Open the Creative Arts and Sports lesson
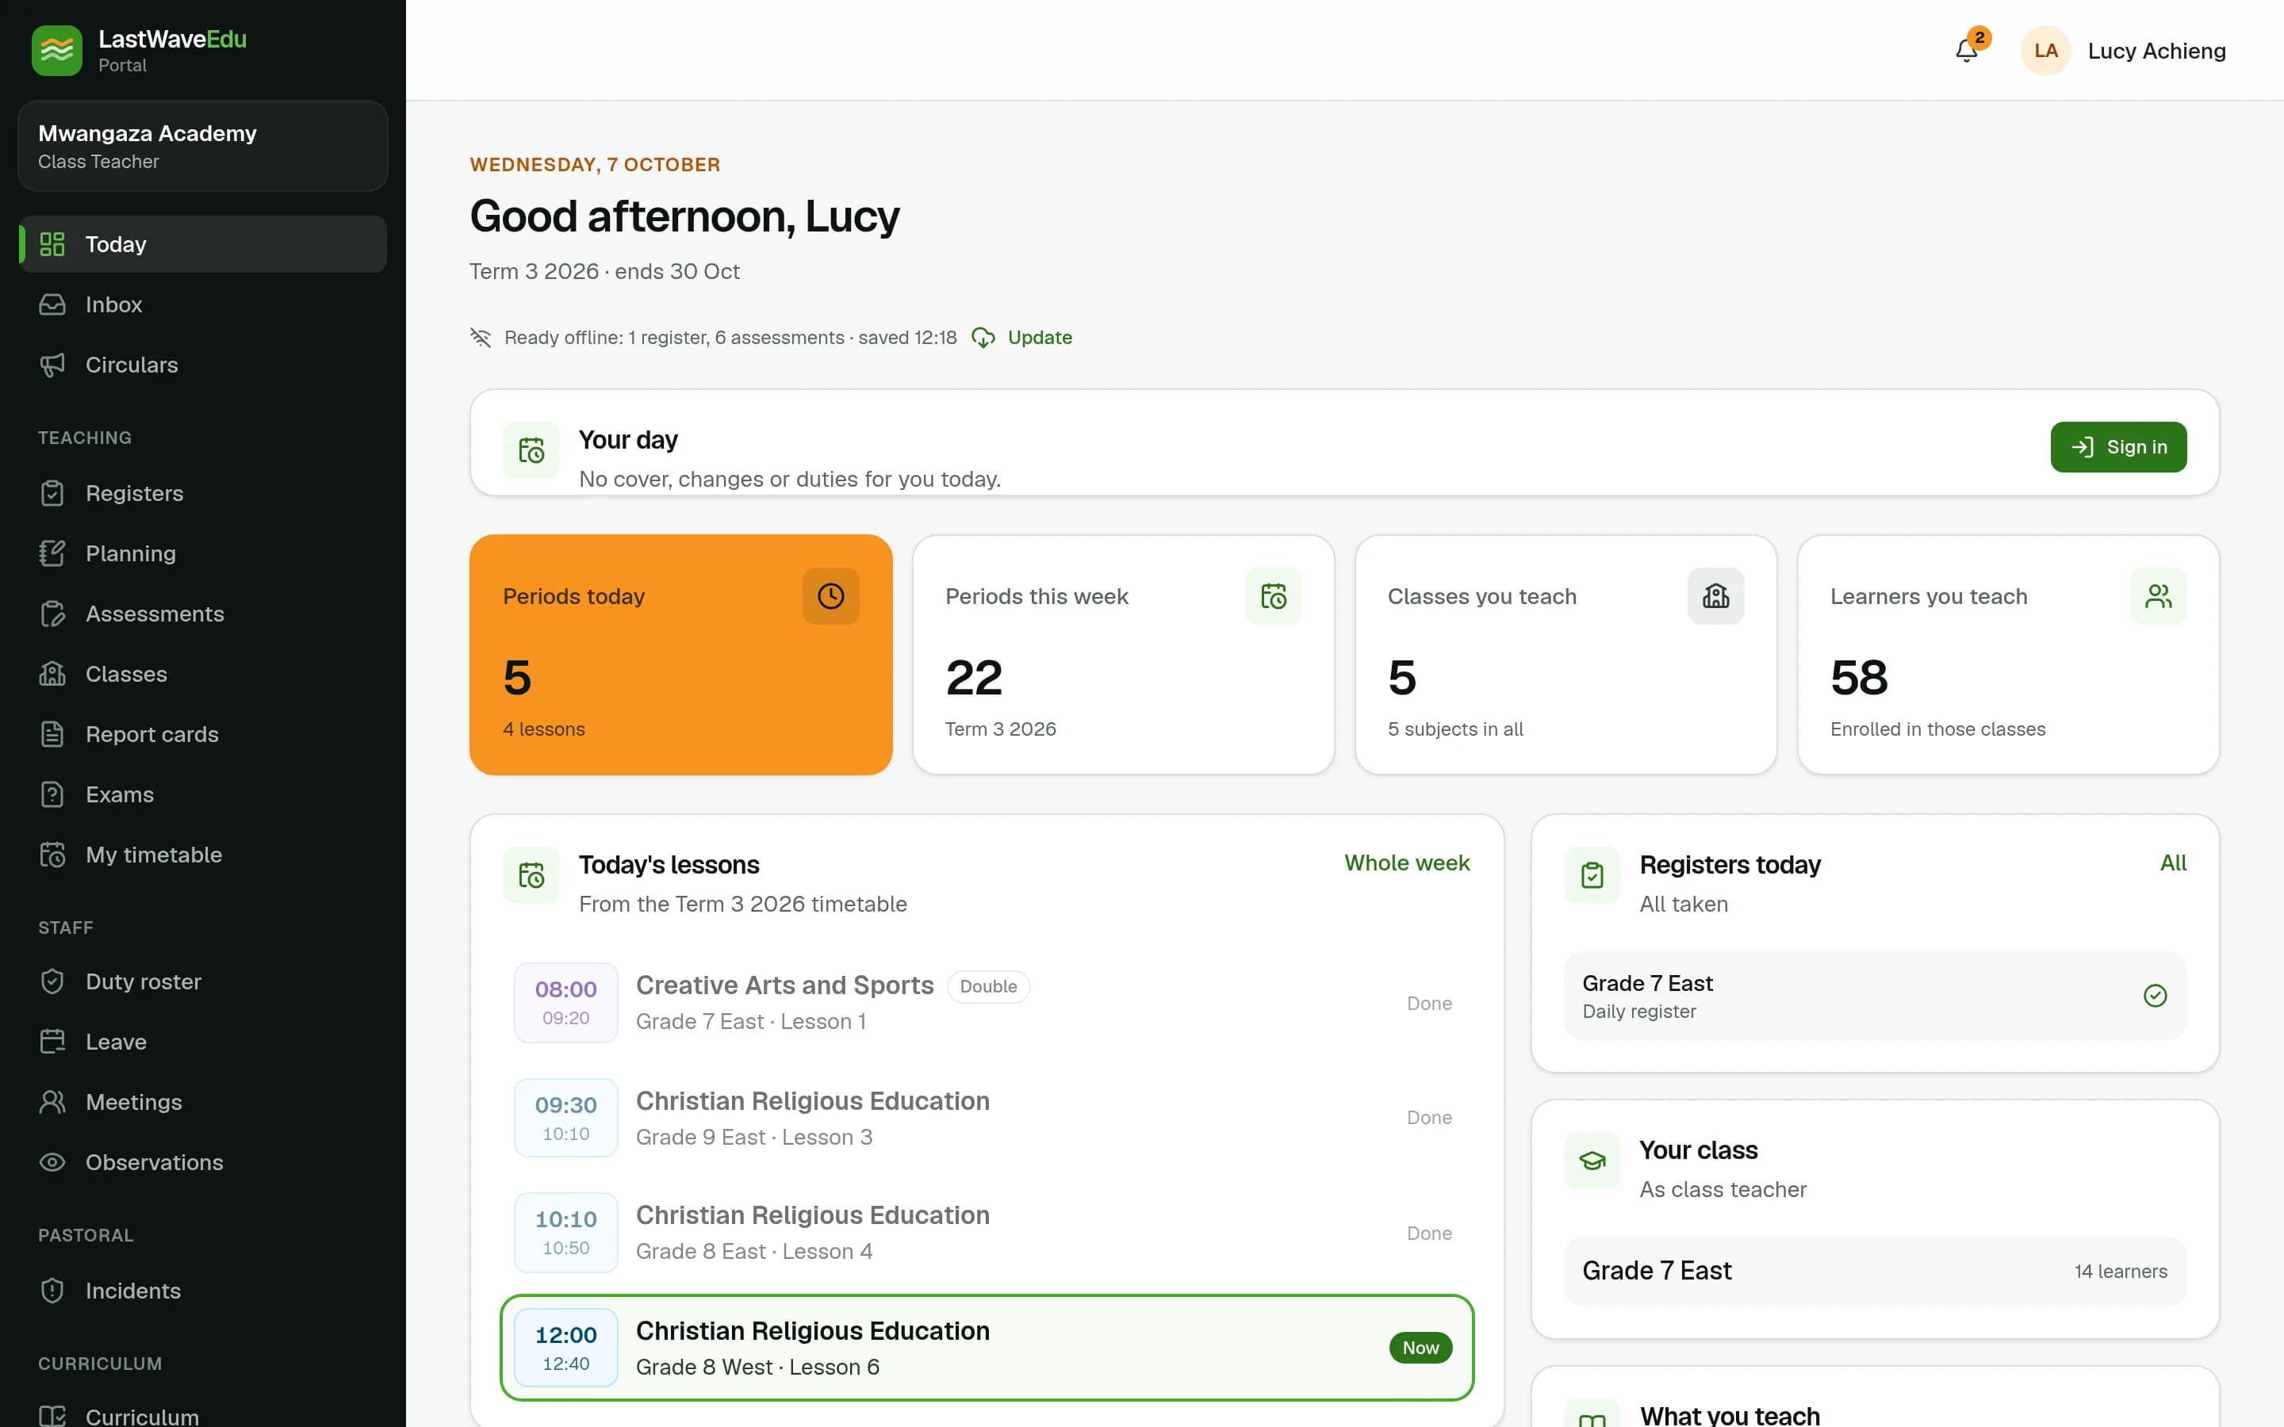Viewport: 2284px width, 1427px height. (987, 1002)
